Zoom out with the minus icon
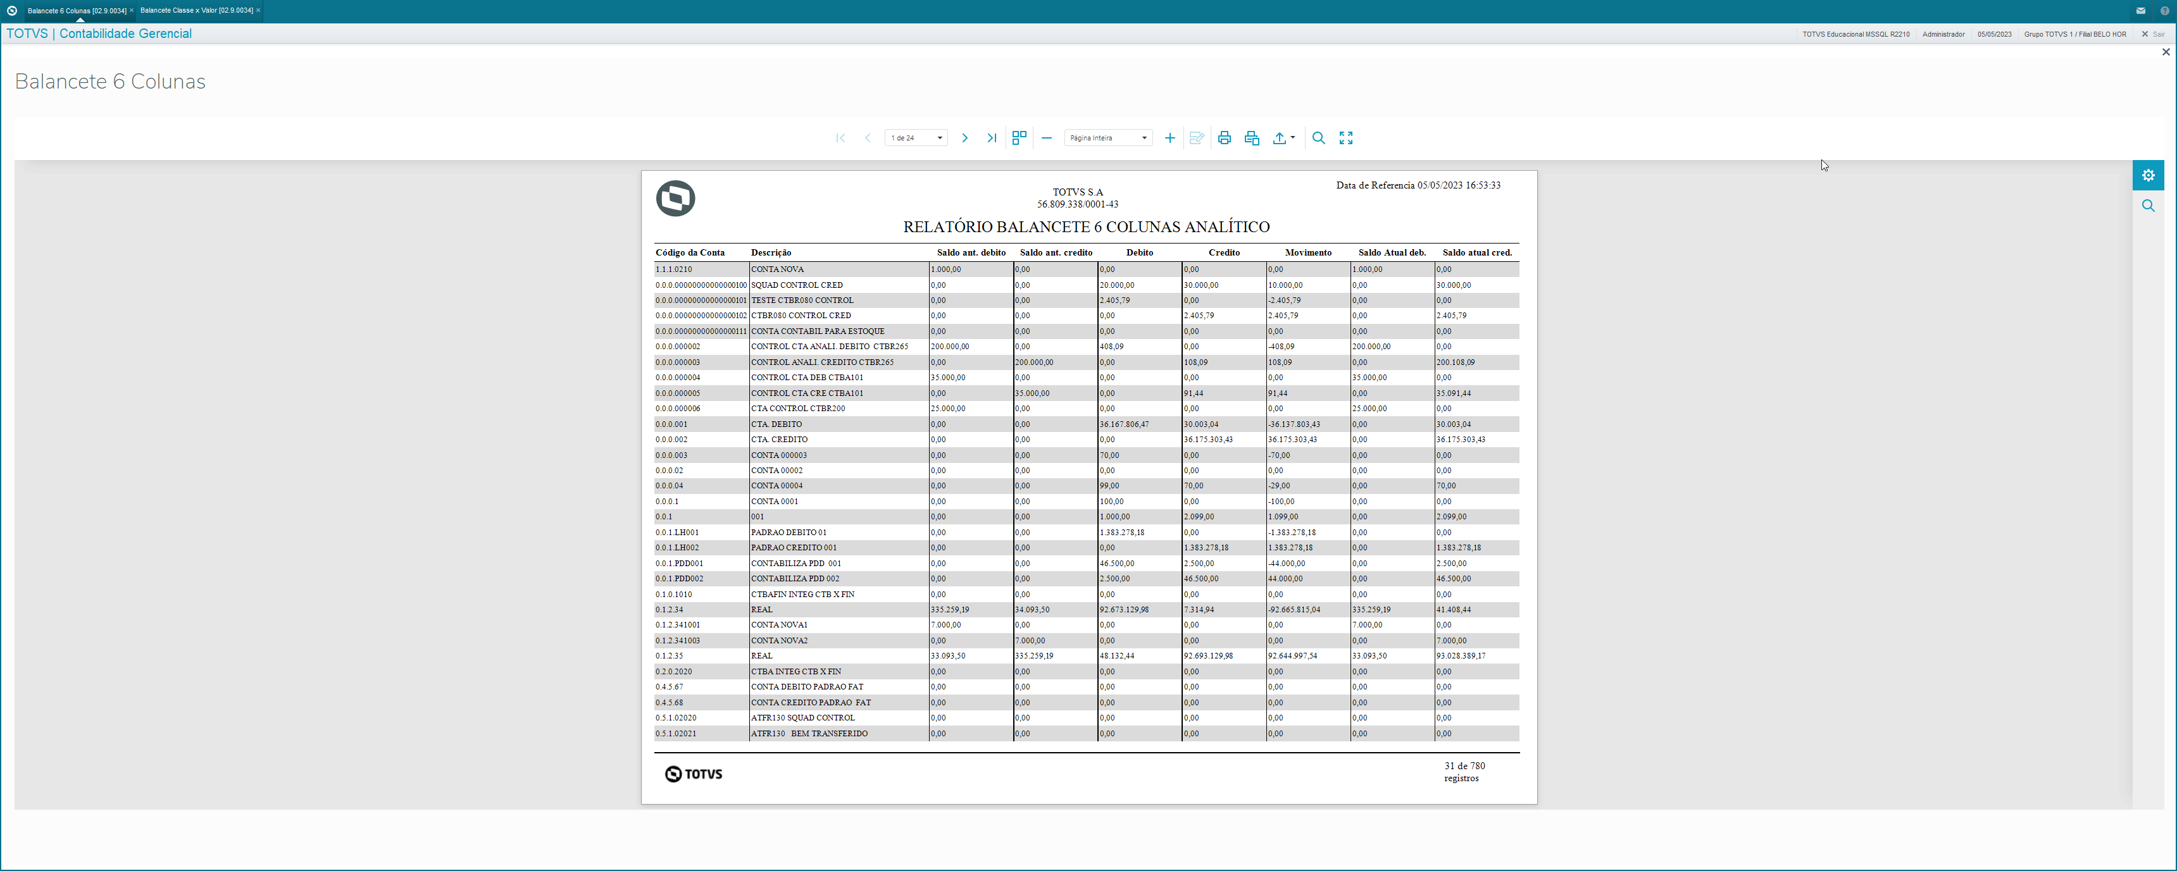2177x871 pixels. coord(1046,138)
